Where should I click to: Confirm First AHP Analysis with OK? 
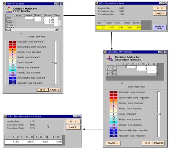pos(43,90)
